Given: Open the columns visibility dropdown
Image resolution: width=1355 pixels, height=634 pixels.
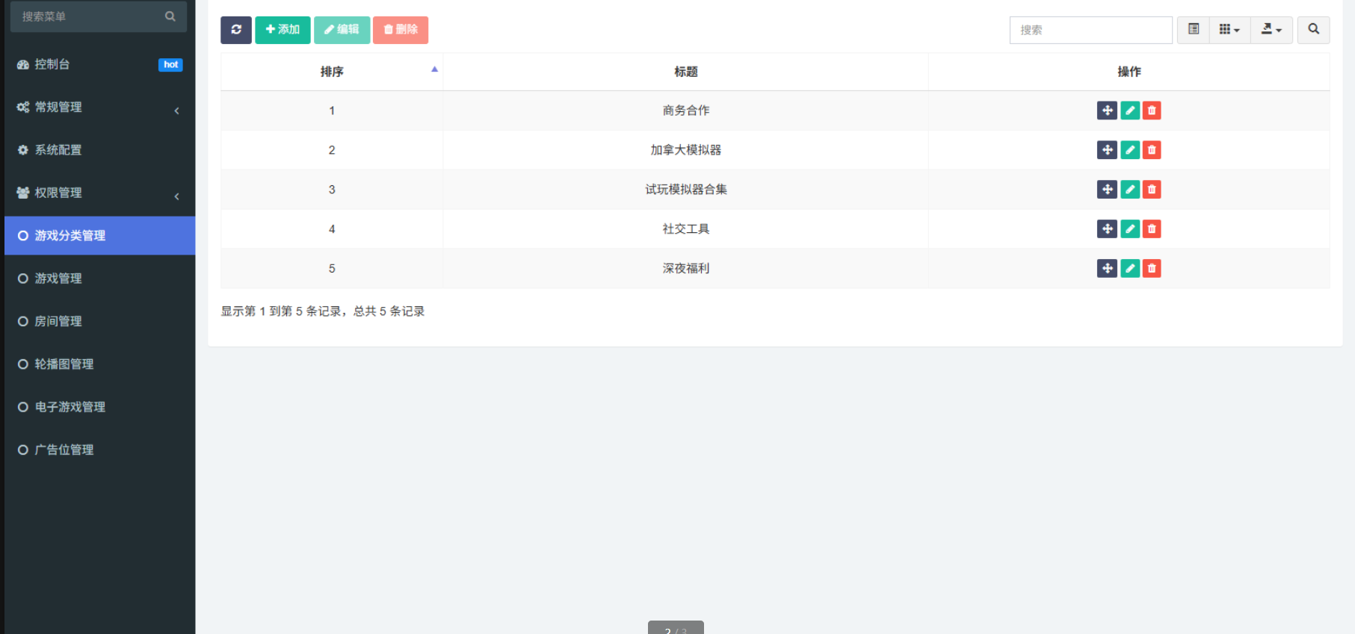Looking at the screenshot, I should [x=1229, y=30].
